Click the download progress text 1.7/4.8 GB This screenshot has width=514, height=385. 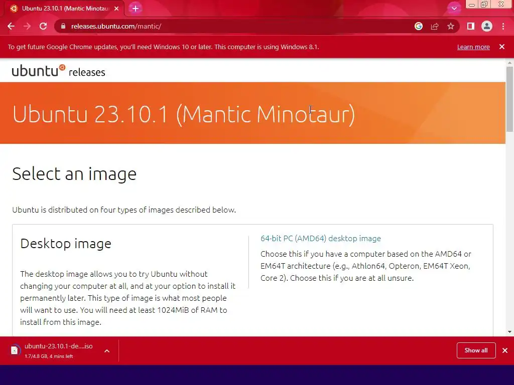pyautogui.click(x=49, y=356)
